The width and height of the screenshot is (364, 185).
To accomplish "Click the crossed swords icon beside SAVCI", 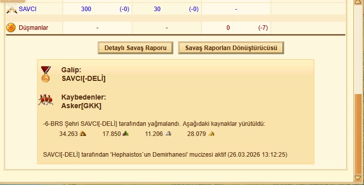I will tap(12, 9).
